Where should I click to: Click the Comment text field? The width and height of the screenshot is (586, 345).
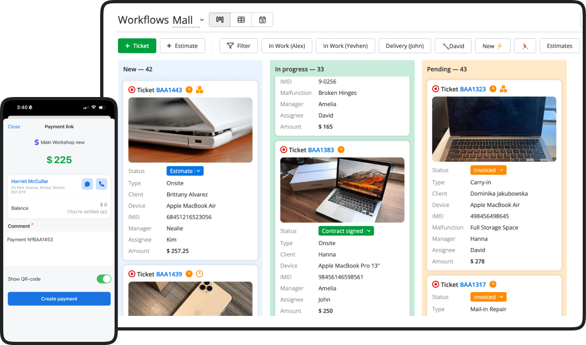(x=59, y=240)
